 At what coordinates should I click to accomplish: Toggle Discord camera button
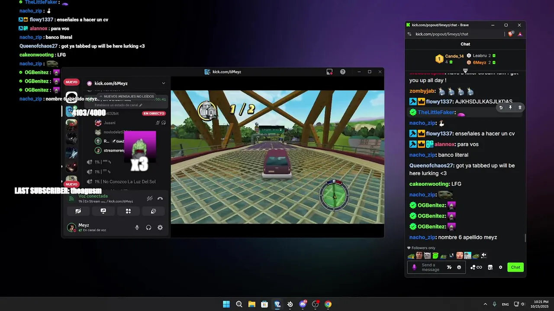[x=78, y=211]
